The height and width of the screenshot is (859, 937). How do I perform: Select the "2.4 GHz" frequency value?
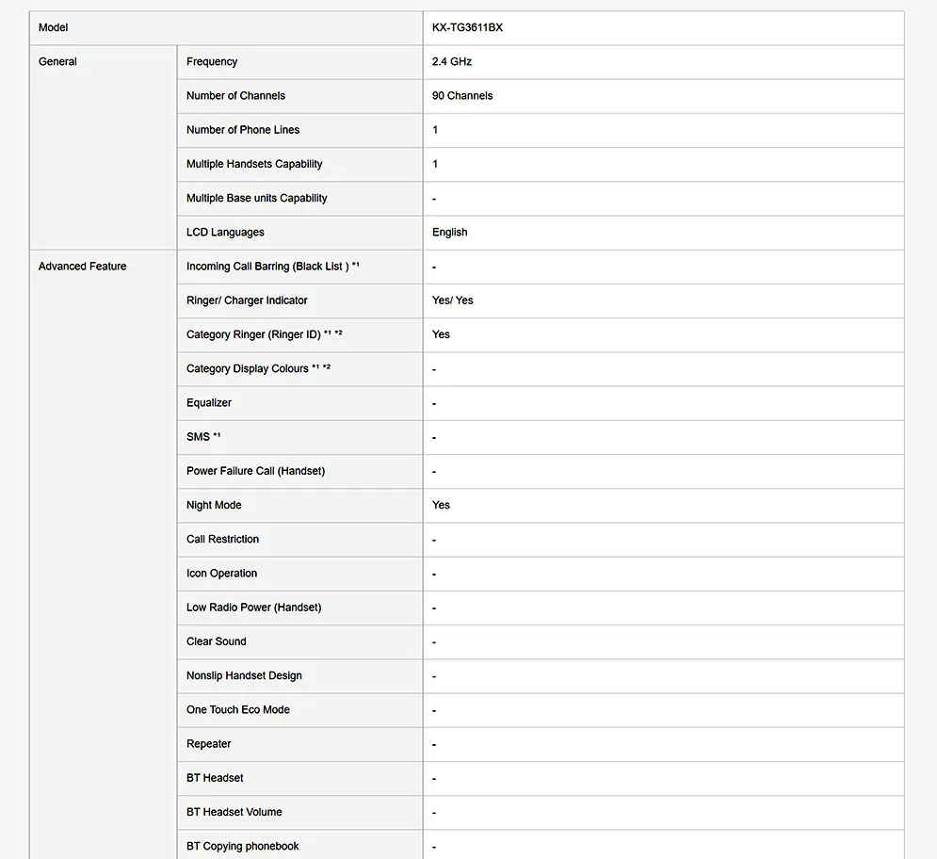(x=452, y=61)
